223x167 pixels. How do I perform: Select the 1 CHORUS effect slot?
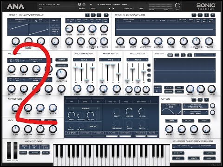pos(72,133)
